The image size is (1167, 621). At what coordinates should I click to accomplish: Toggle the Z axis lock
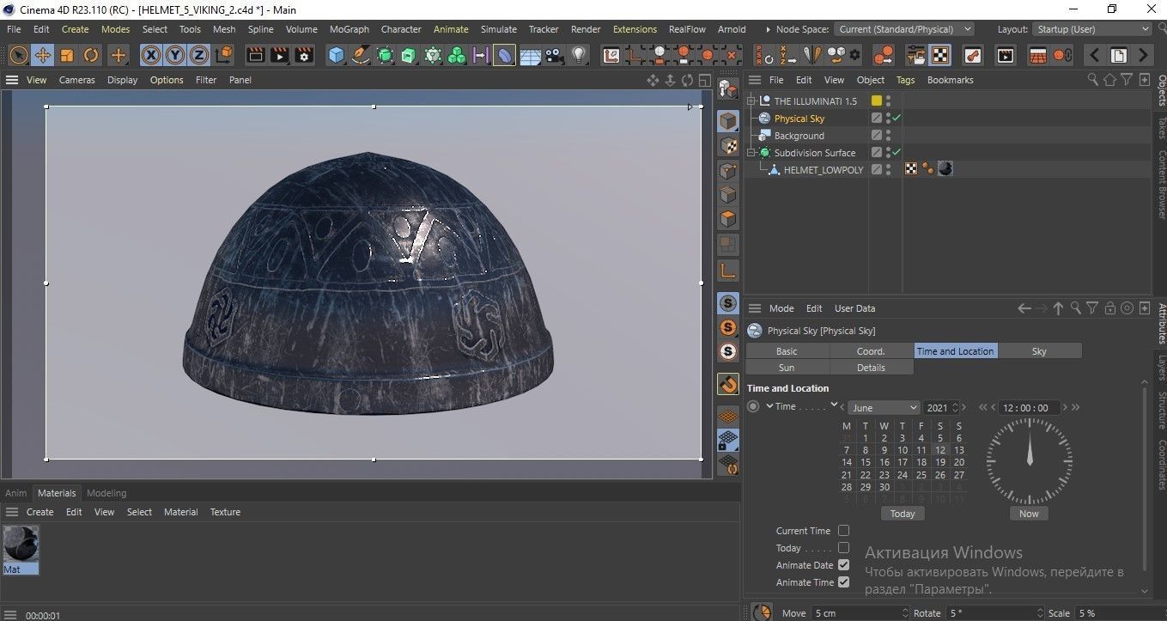(199, 55)
